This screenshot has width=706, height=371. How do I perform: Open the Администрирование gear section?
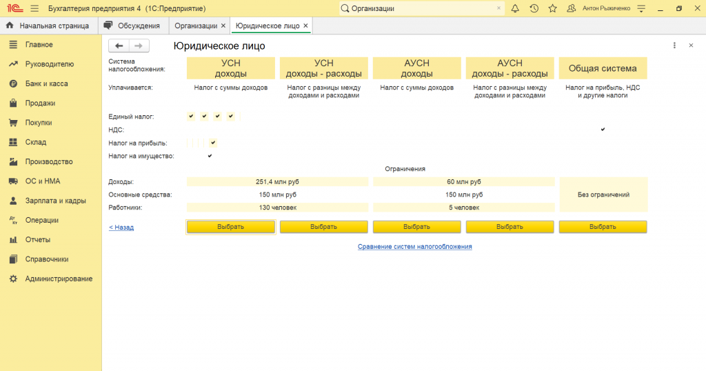click(x=59, y=279)
